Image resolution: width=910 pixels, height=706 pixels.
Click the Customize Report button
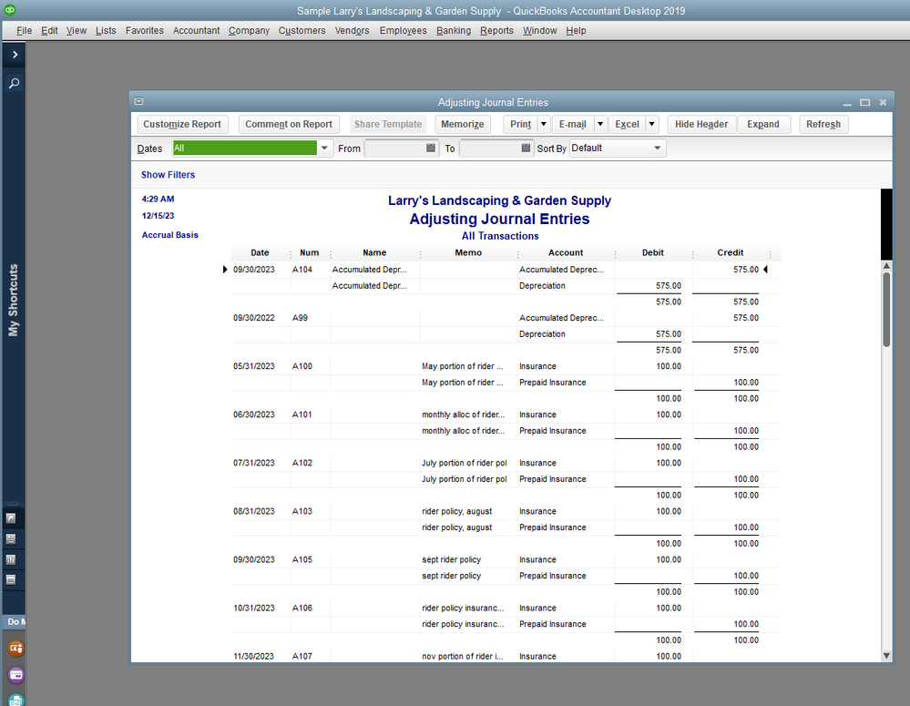point(182,125)
